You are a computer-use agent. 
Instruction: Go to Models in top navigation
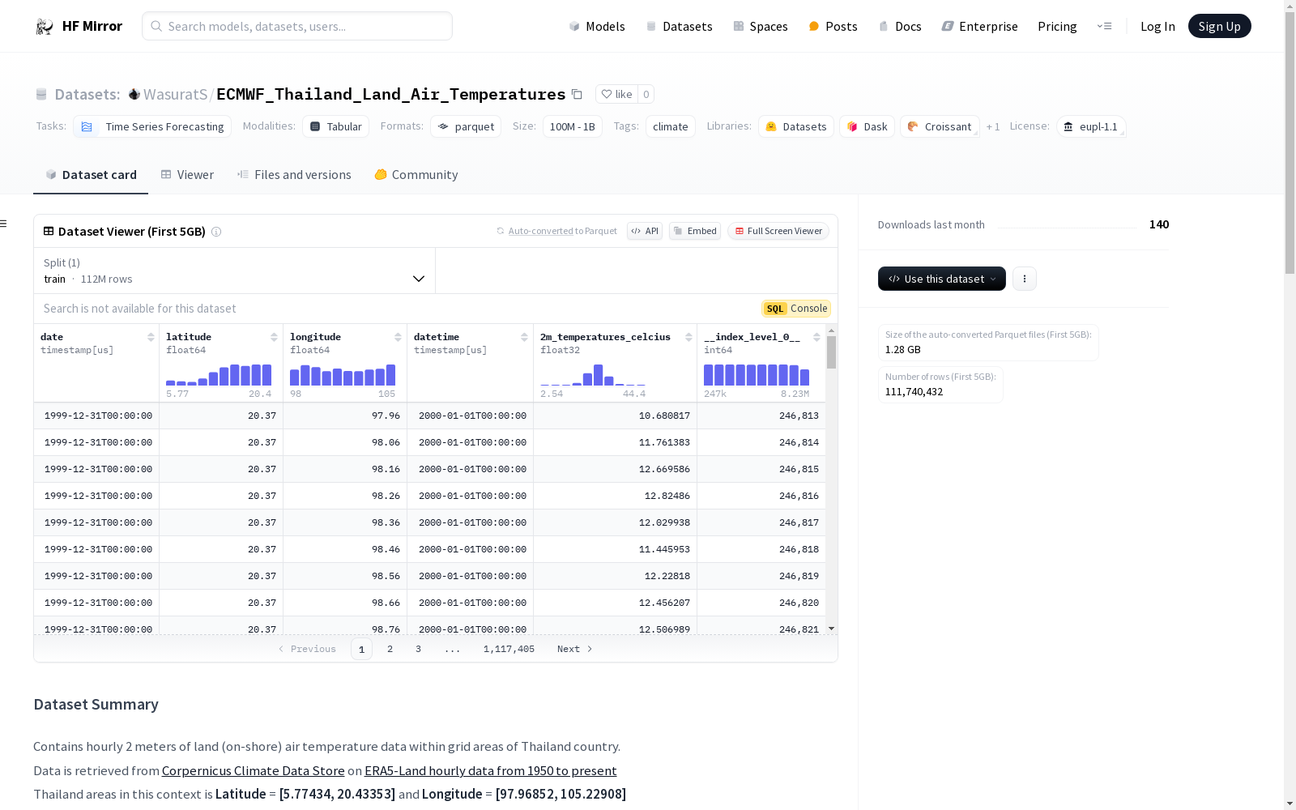tap(597, 26)
